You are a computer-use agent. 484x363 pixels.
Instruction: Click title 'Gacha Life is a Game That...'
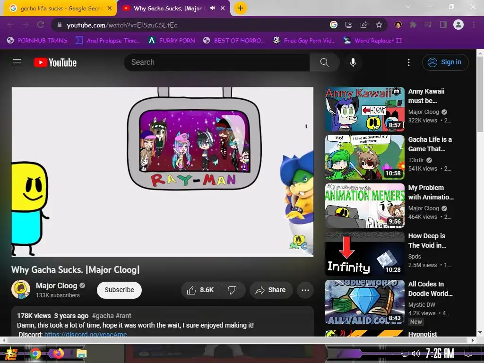click(x=430, y=144)
